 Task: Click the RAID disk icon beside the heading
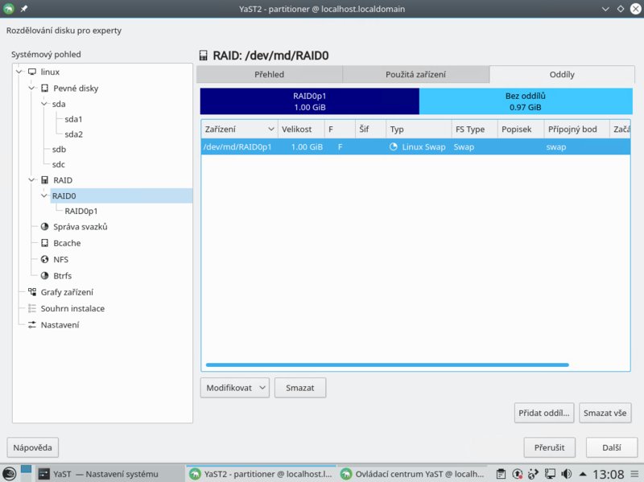tap(204, 56)
